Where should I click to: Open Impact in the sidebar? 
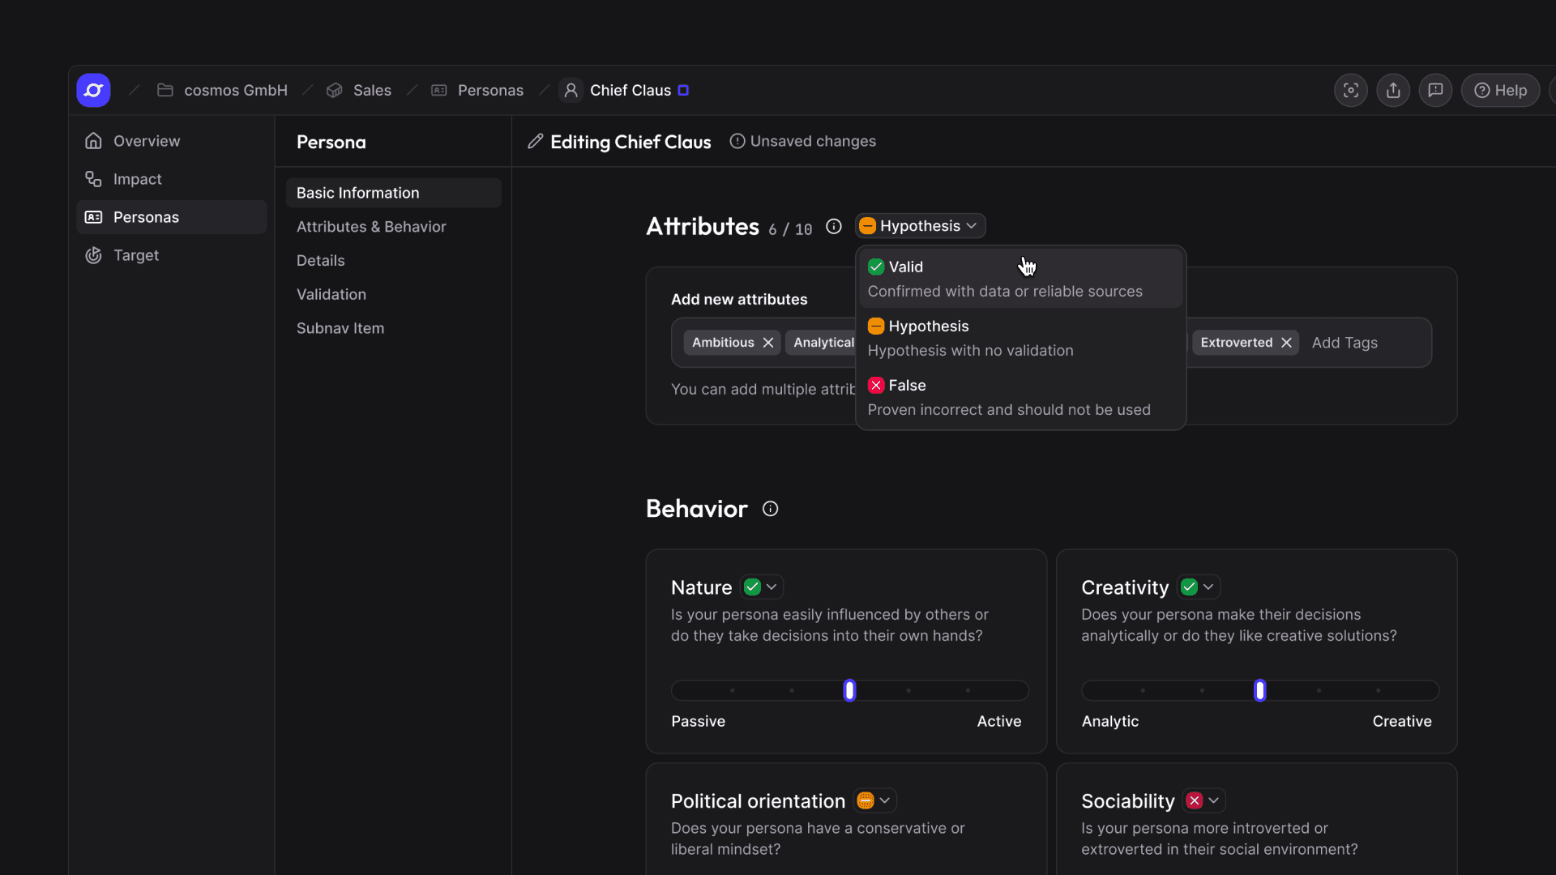172,179
